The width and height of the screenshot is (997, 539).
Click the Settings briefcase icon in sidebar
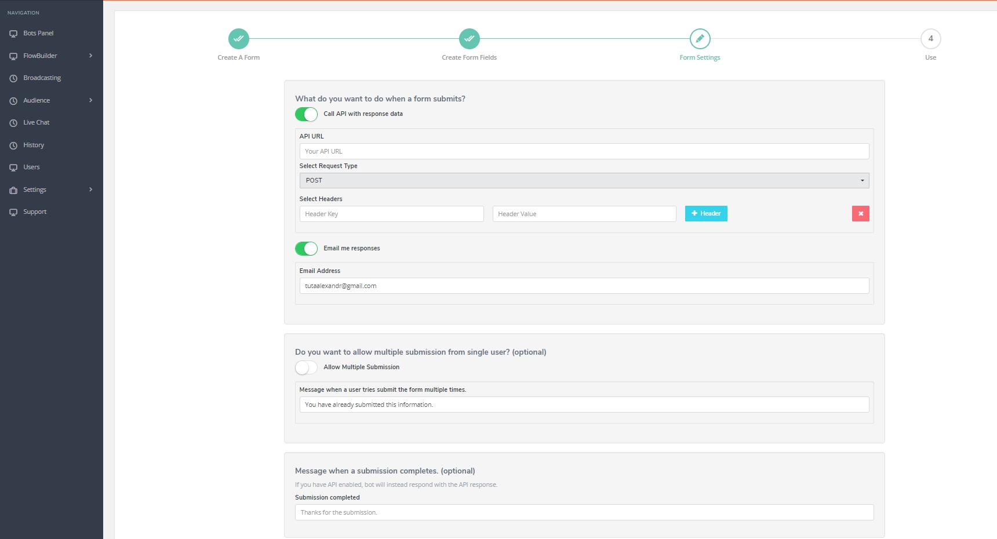click(x=13, y=190)
